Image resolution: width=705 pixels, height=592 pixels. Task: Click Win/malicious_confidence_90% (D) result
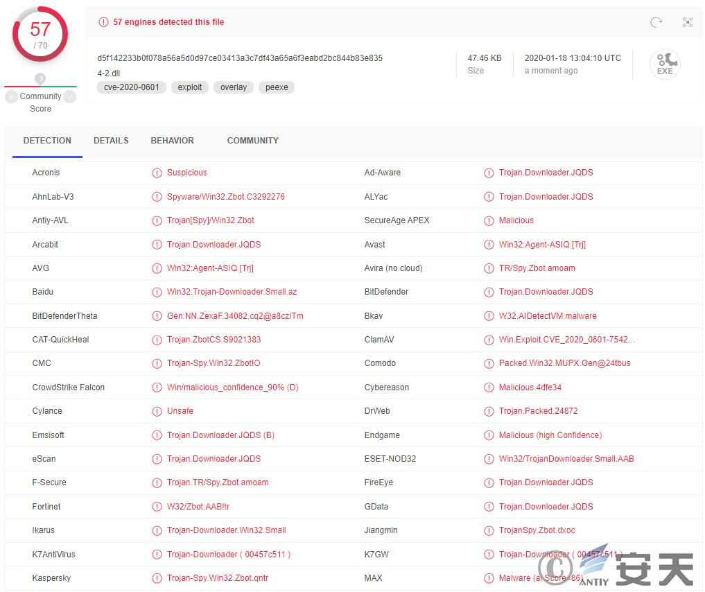(232, 388)
